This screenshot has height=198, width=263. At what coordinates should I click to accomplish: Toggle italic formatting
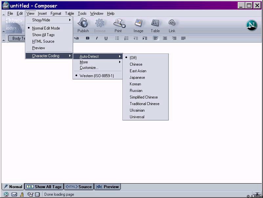[97, 38]
